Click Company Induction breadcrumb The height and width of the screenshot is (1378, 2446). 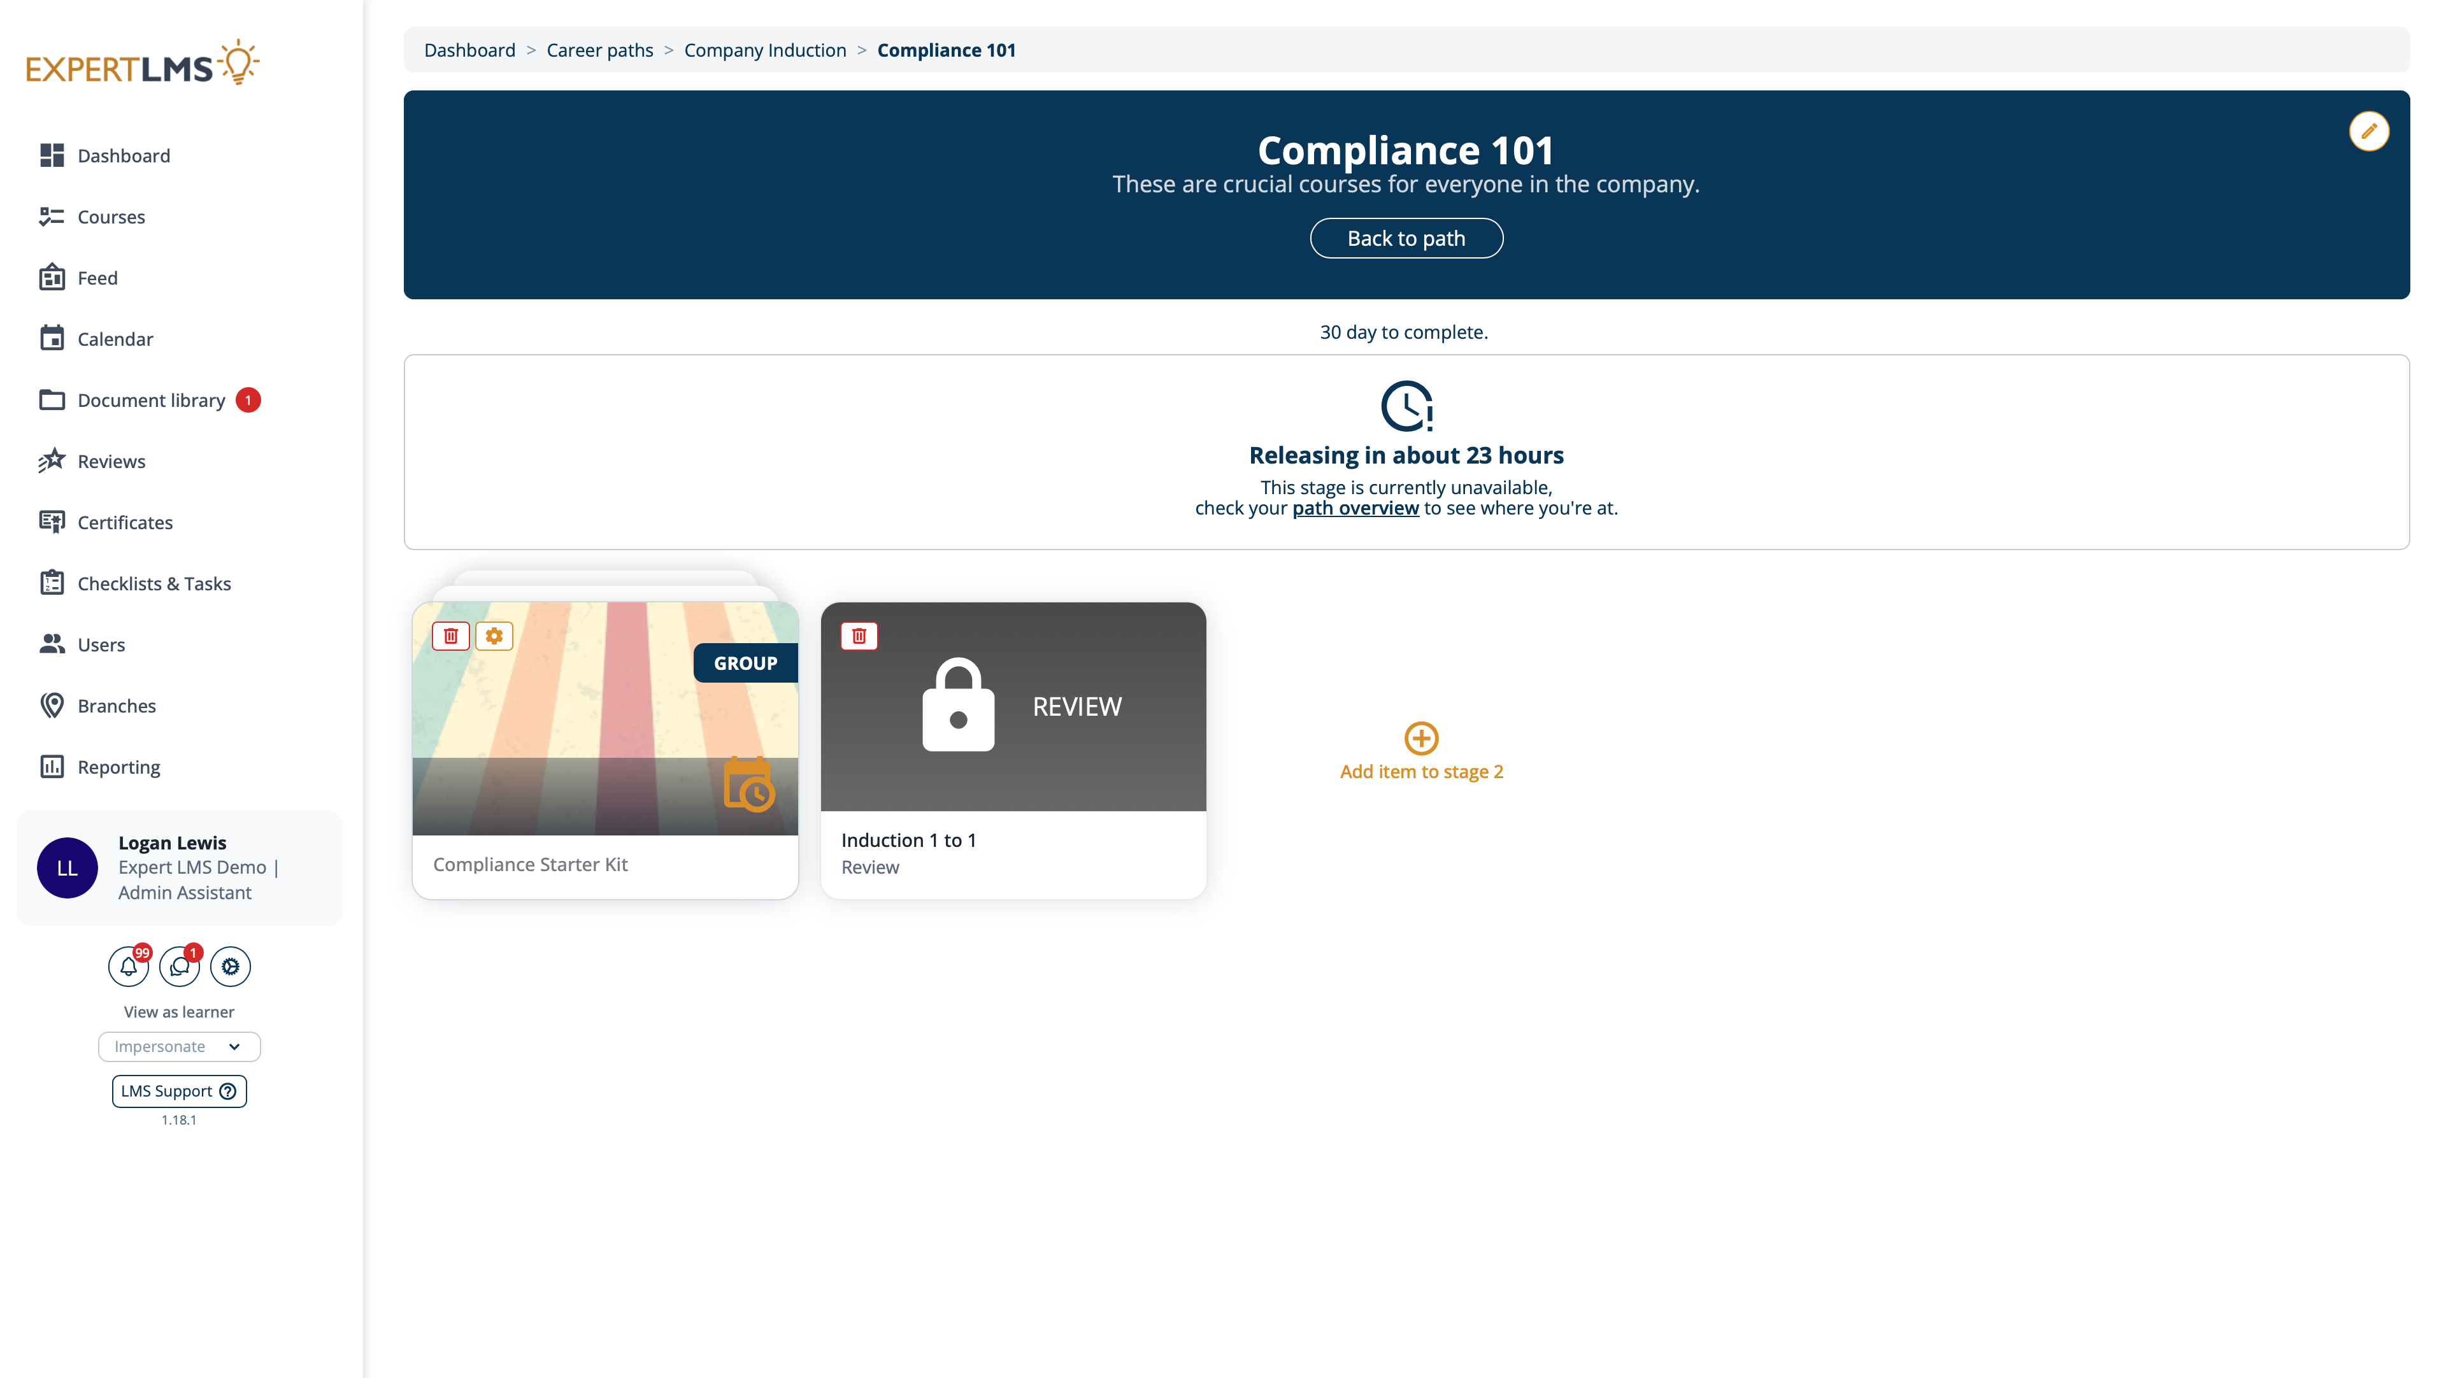point(764,50)
